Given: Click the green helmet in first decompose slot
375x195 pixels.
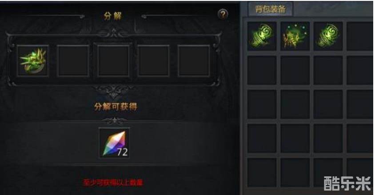Looking at the screenshot, I should point(33,61).
